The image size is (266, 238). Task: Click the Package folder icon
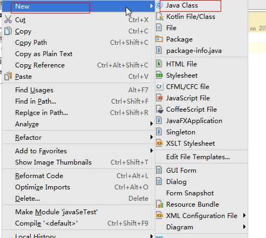point(159,39)
